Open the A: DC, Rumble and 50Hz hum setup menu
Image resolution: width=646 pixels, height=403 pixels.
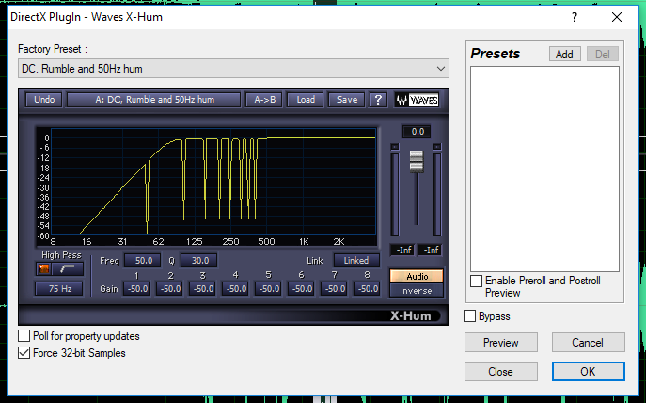[154, 100]
